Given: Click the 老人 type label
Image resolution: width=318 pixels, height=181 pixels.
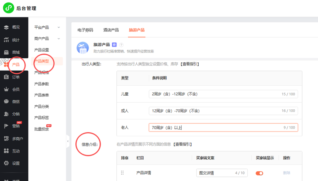Looking at the screenshot, I should [x=125, y=127].
